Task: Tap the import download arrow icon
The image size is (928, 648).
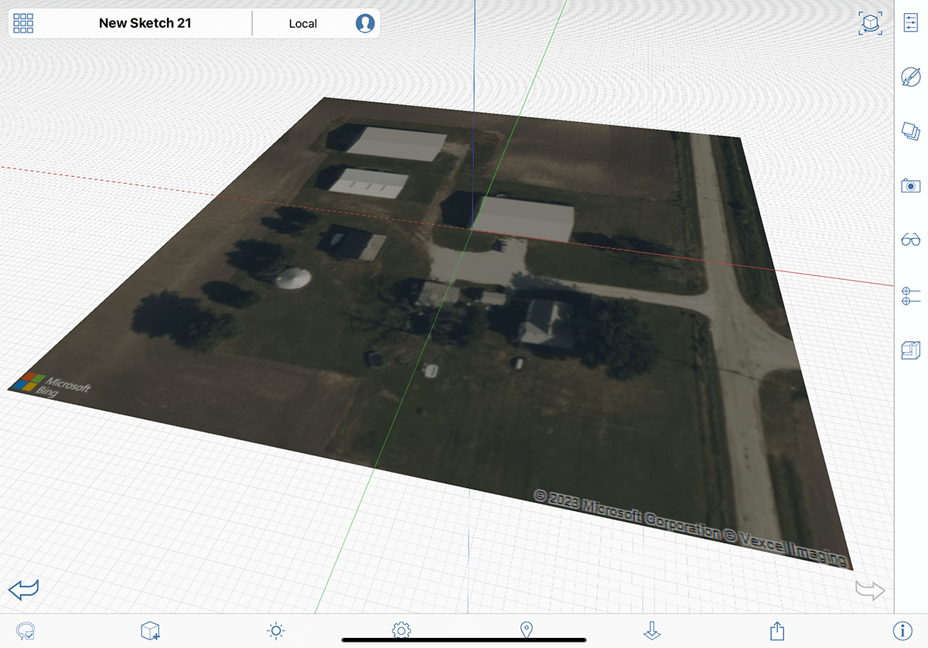Action: click(652, 630)
